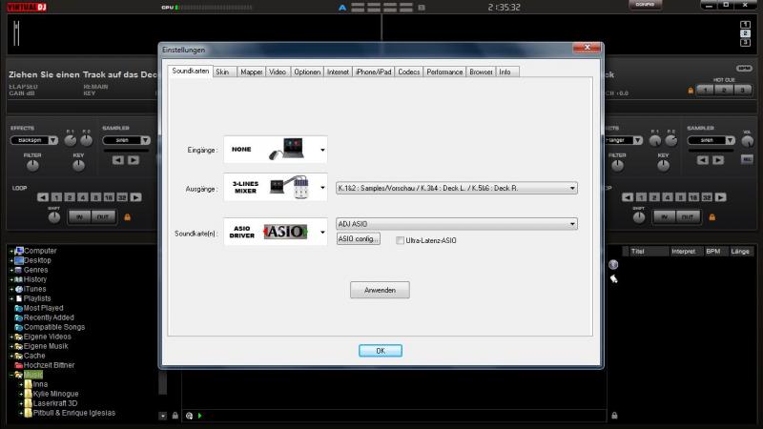Enable the Ultra-Latenz-ASIO checkbox
Viewport: 763px width, 429px height.
click(400, 240)
